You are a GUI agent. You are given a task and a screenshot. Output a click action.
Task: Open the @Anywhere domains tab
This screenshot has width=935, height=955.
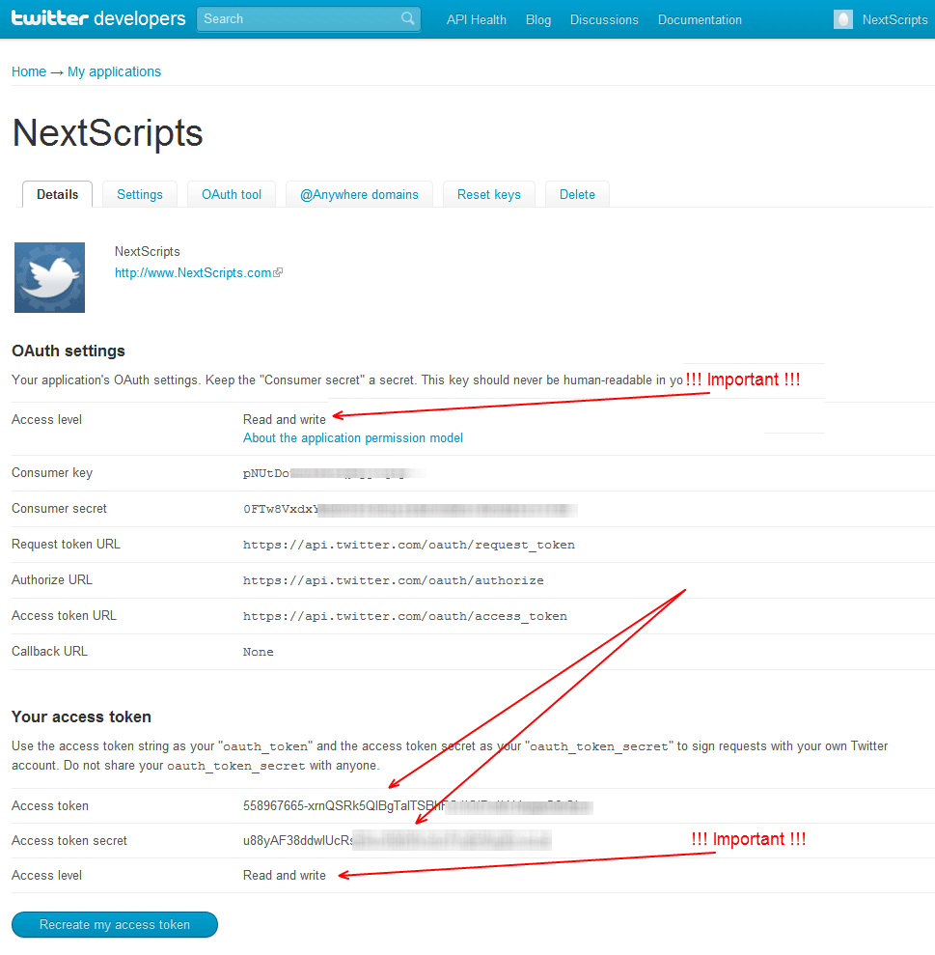click(359, 194)
